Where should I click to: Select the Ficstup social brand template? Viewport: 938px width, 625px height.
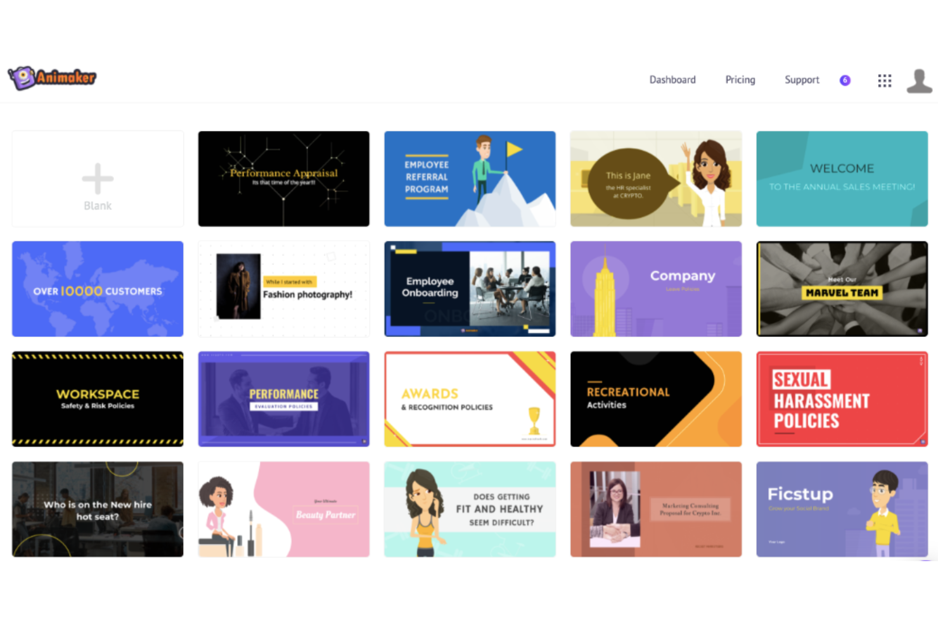[842, 509]
